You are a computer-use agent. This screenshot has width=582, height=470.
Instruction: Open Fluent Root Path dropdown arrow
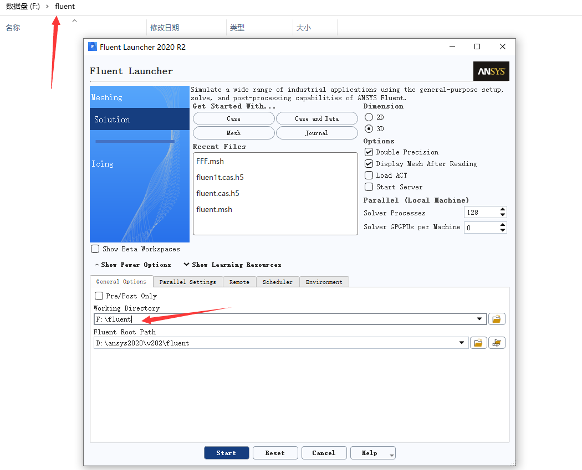click(461, 343)
